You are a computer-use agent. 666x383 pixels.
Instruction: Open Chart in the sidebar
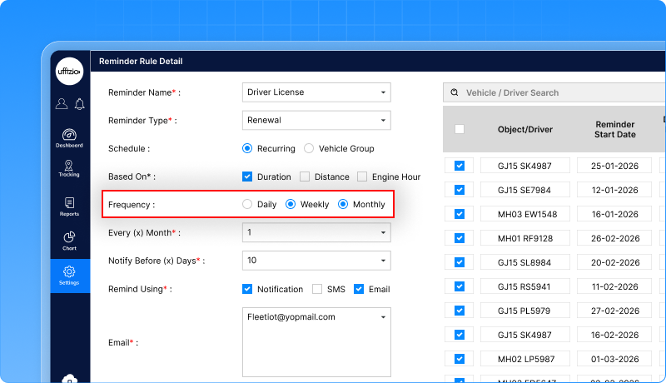click(x=69, y=241)
